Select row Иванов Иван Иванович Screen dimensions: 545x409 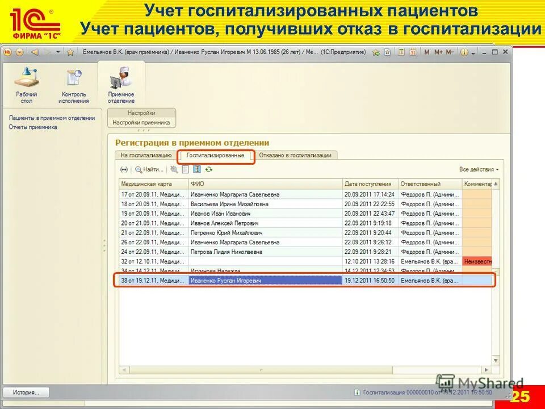point(305,214)
